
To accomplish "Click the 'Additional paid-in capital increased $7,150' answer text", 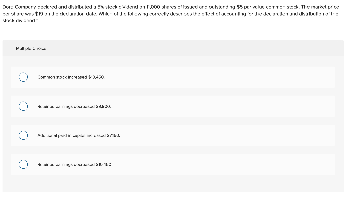I will (78, 135).
